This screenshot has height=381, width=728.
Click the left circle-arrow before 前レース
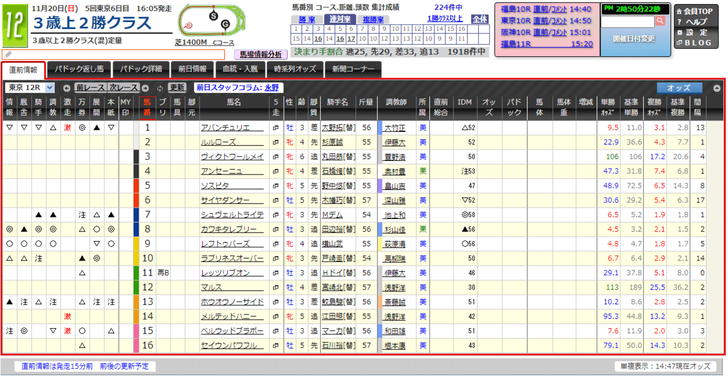tap(67, 87)
